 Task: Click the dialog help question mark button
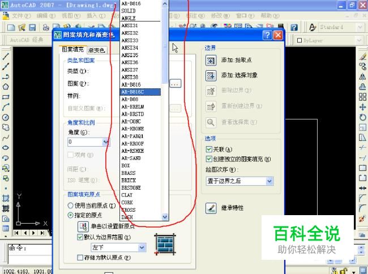267,35
